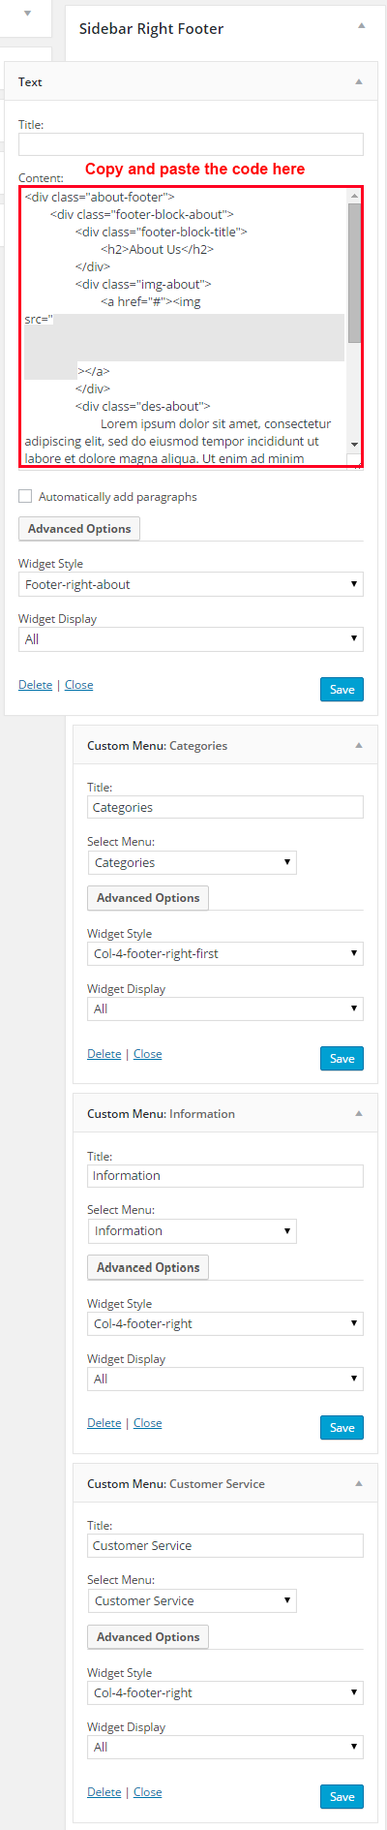
Task: Collapse the Custom Menu Customer Service arrow
Action: pos(359,1484)
